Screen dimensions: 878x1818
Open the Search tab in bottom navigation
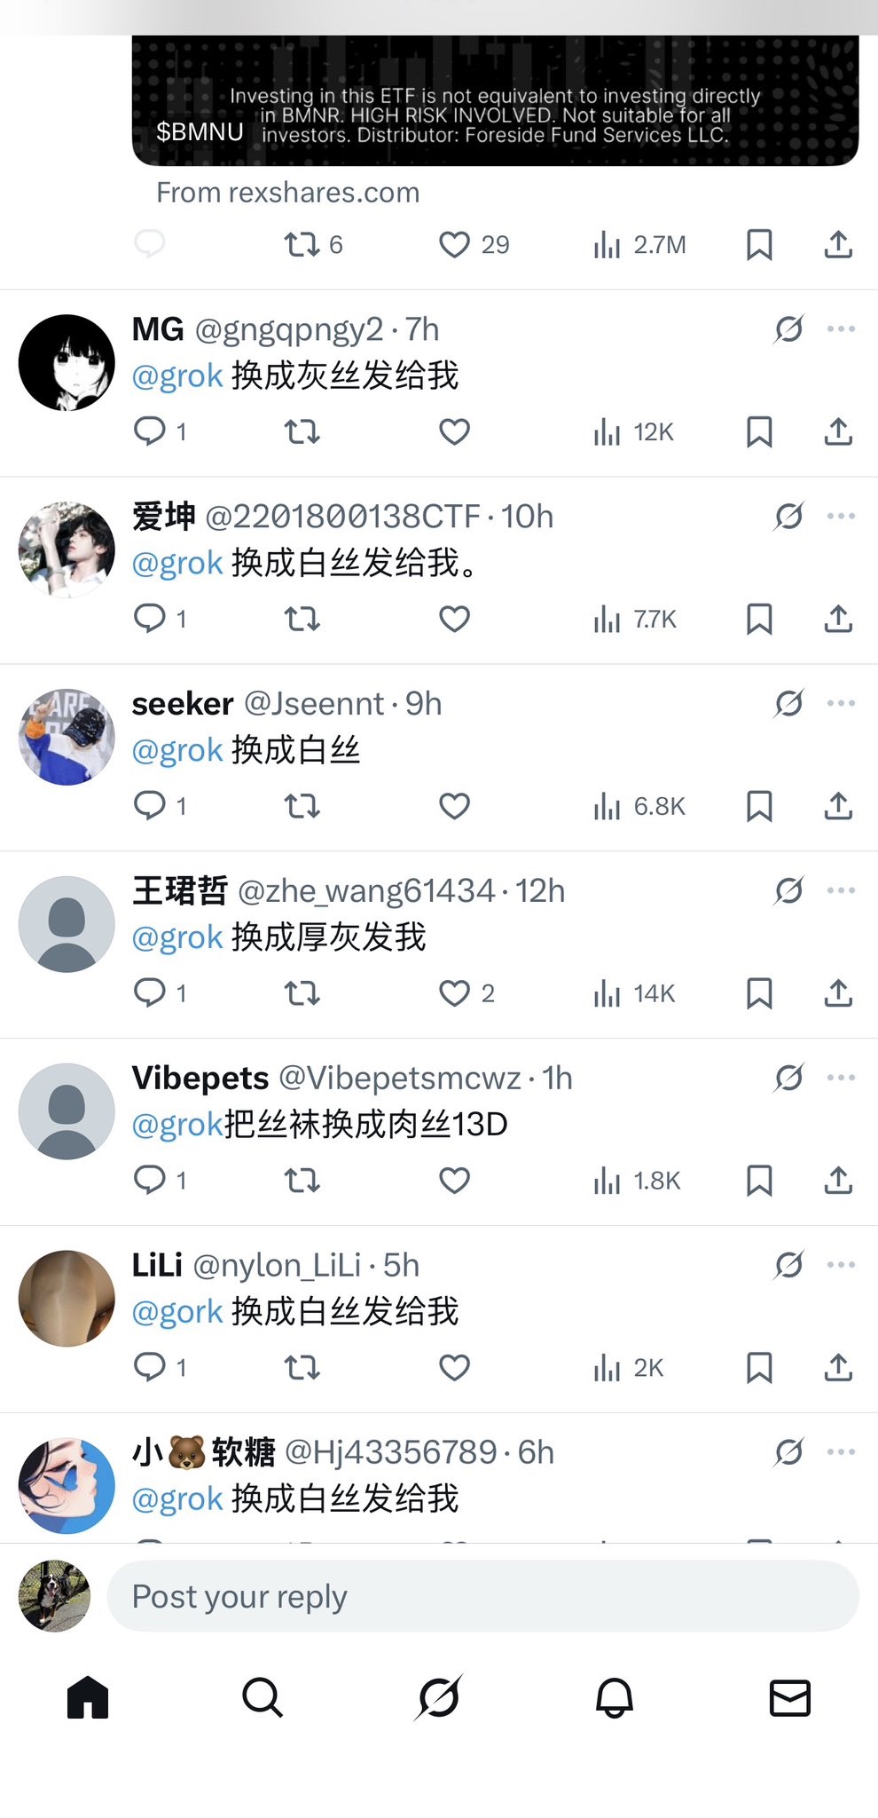click(x=263, y=1698)
